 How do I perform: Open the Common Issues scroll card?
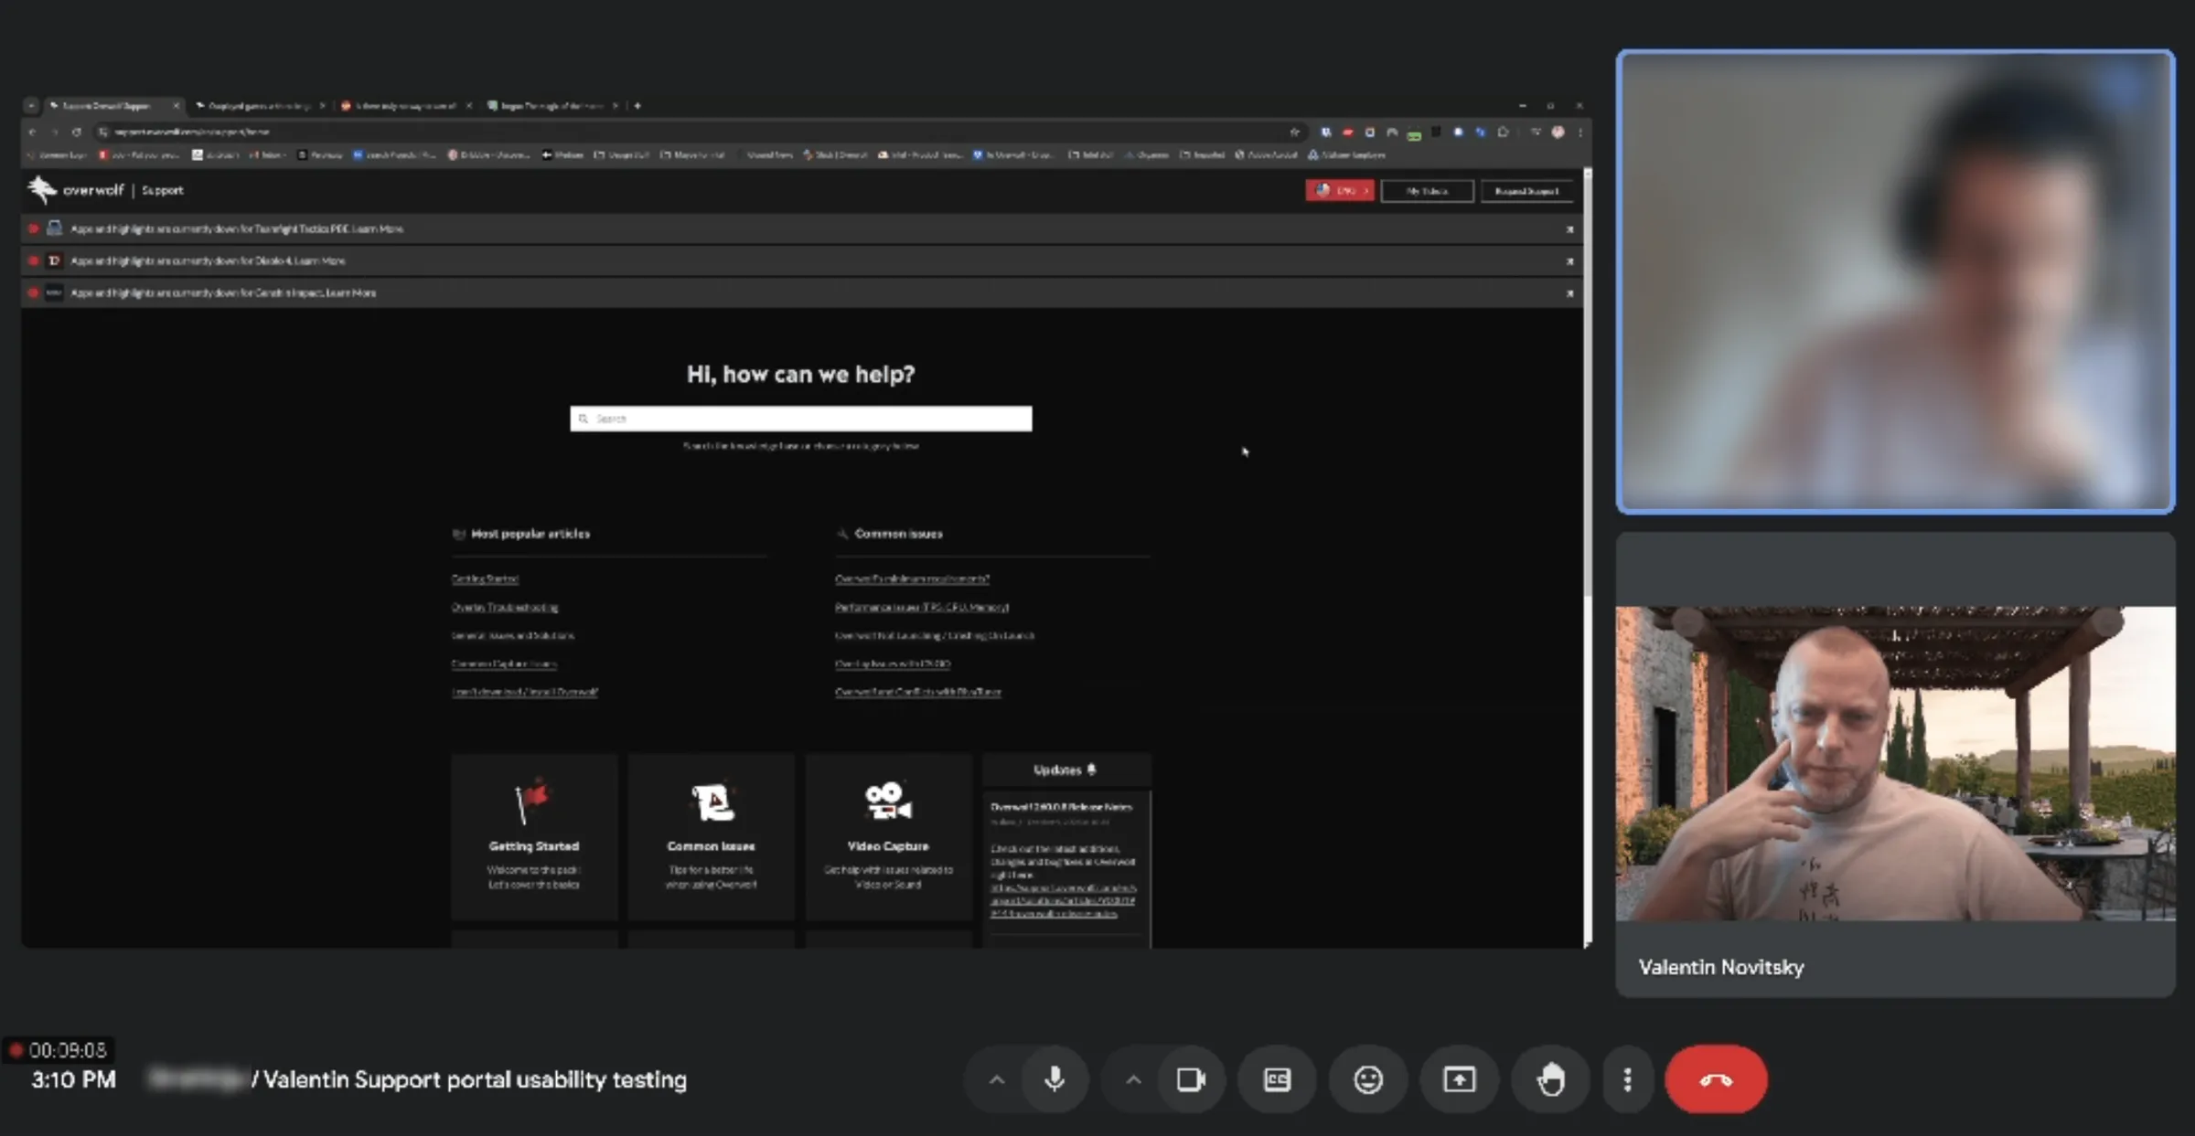[x=711, y=836]
